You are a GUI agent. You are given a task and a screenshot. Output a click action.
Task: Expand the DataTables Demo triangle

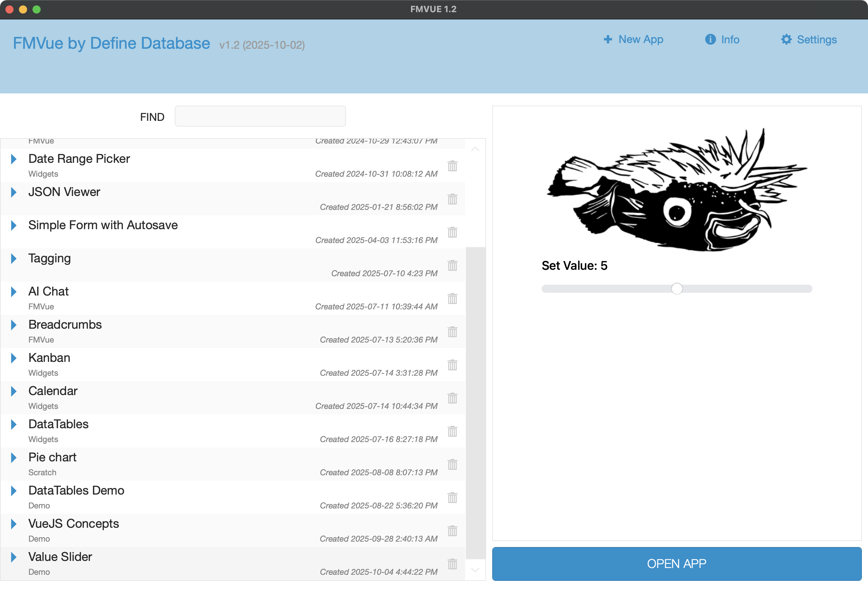[14, 491]
